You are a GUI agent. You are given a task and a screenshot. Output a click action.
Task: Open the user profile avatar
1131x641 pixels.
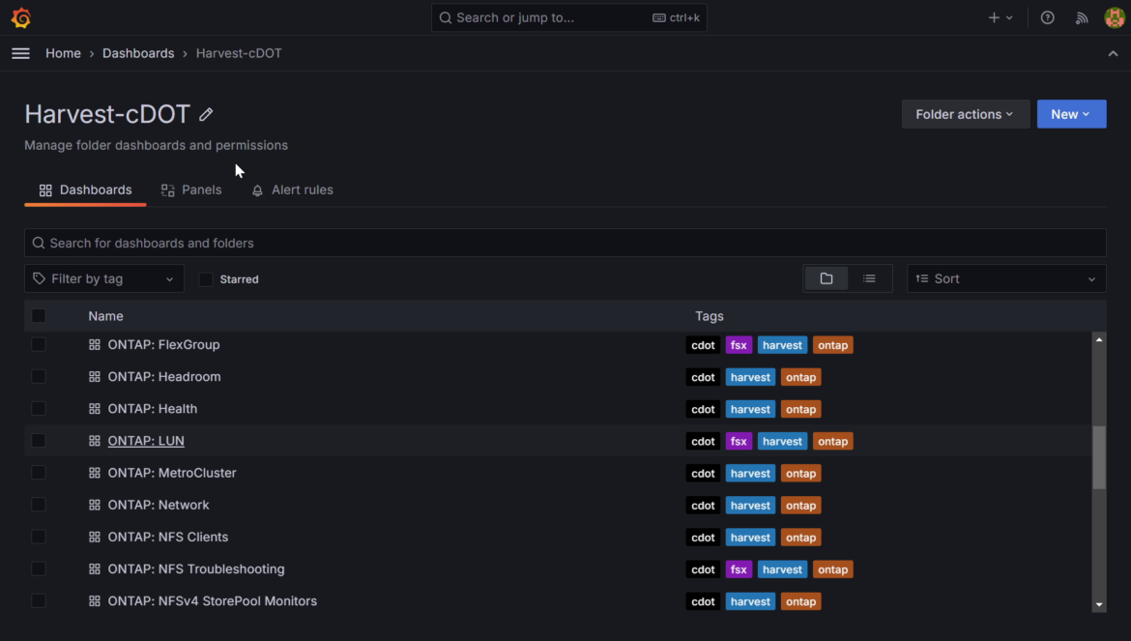pyautogui.click(x=1115, y=18)
